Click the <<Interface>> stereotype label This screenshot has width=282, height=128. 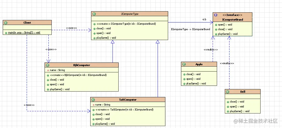[232, 15]
